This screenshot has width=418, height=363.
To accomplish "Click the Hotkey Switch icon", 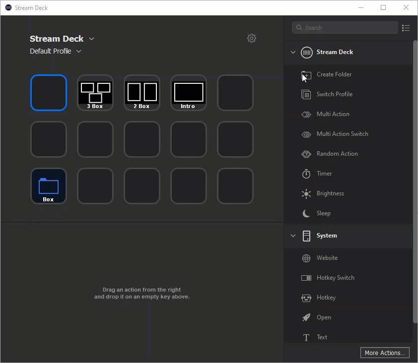I will 306,278.
